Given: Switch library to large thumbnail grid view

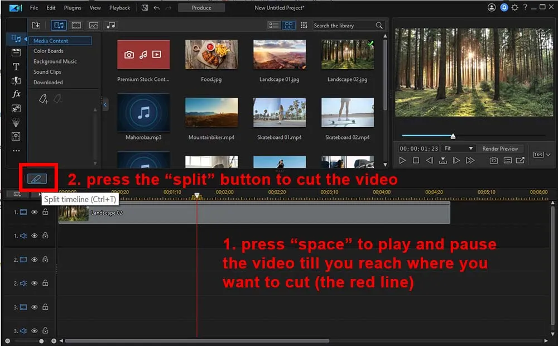Looking at the screenshot, I should tap(288, 25).
